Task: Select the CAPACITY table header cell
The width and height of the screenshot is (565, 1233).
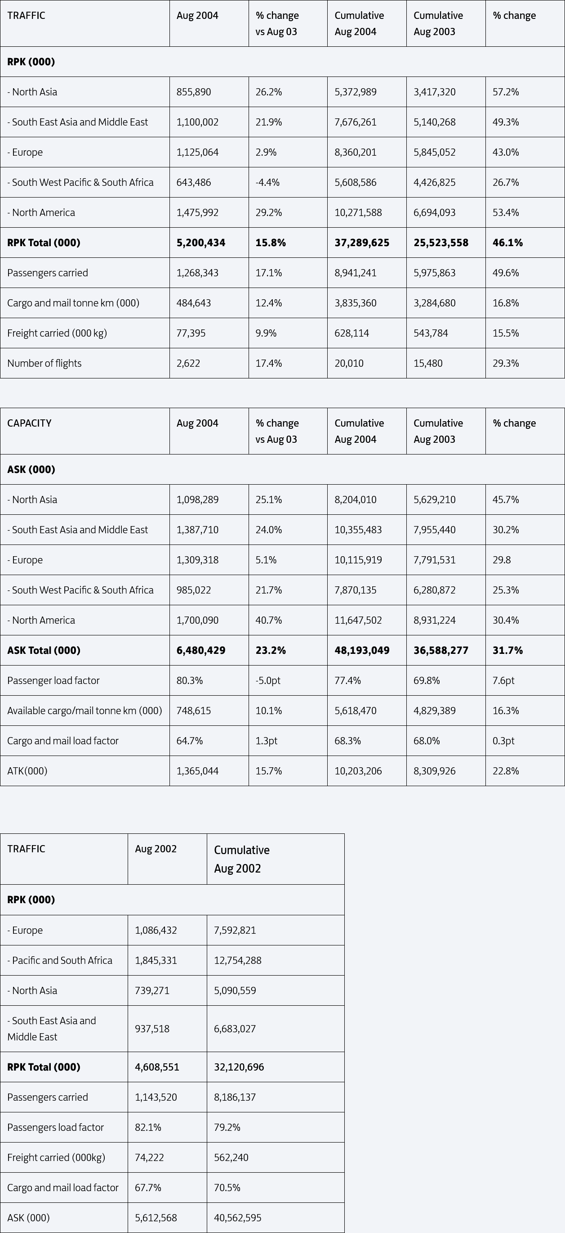Action: pos(85,431)
